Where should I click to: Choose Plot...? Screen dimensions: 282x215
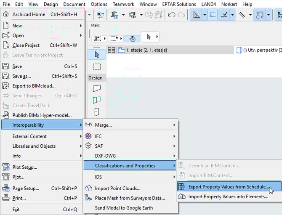(43, 177)
